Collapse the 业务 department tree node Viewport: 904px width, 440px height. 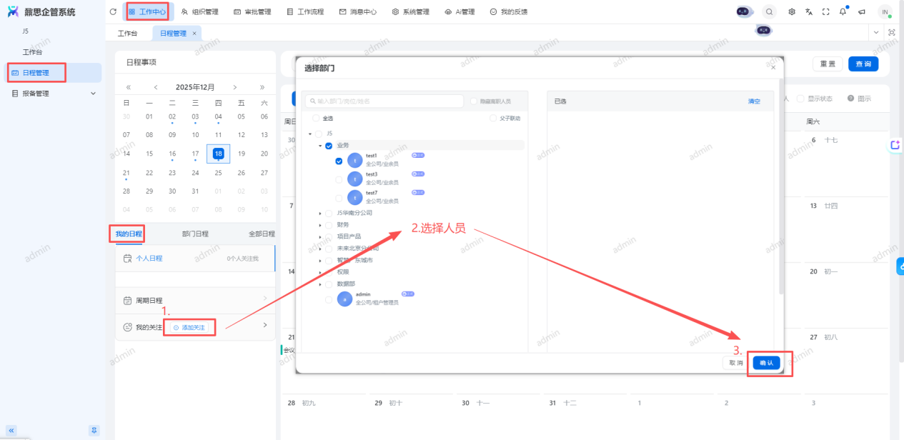[320, 146]
